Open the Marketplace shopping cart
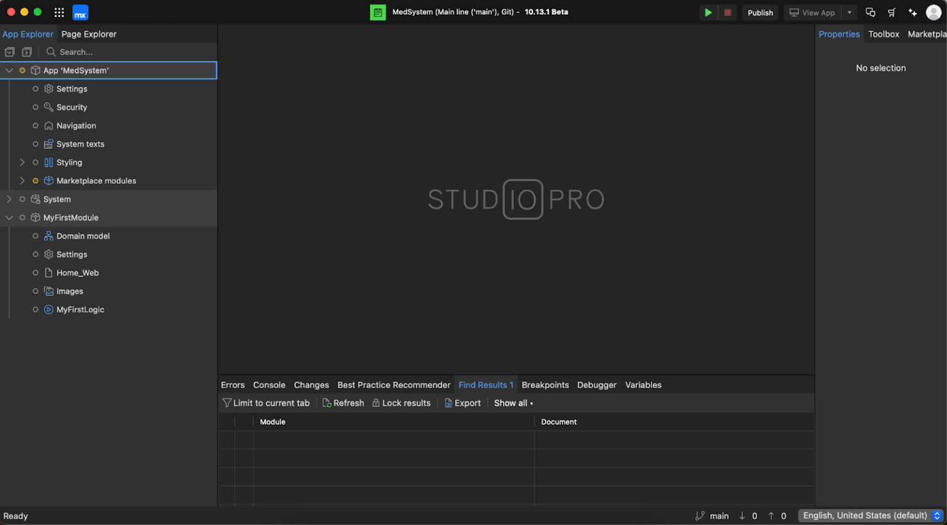This screenshot has height=525, width=947. (x=892, y=12)
